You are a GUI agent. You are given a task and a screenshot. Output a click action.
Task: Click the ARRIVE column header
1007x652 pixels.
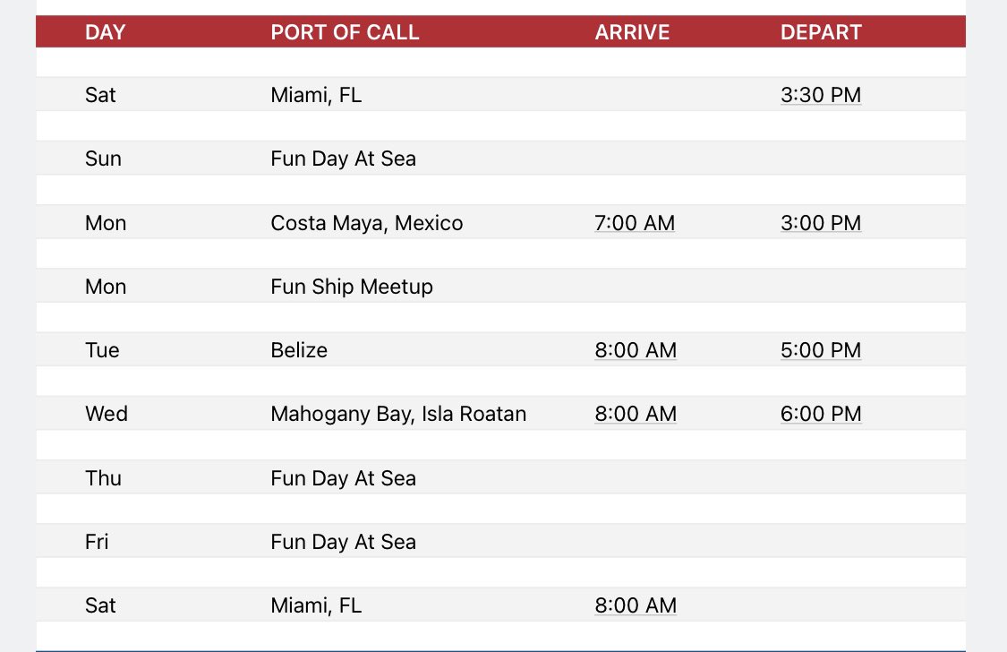pos(632,32)
